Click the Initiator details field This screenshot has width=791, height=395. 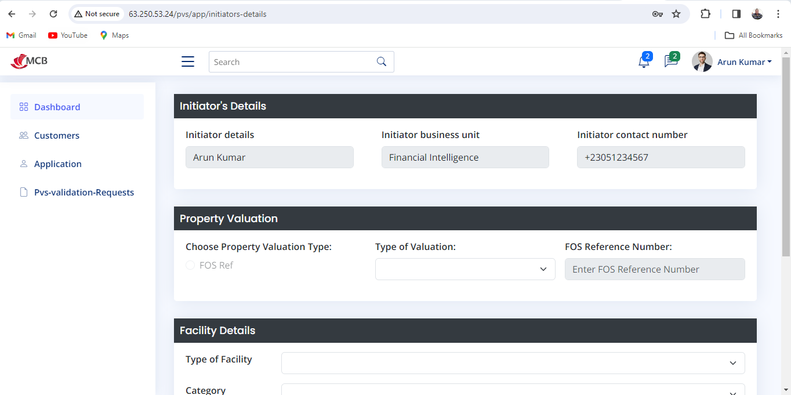point(270,157)
